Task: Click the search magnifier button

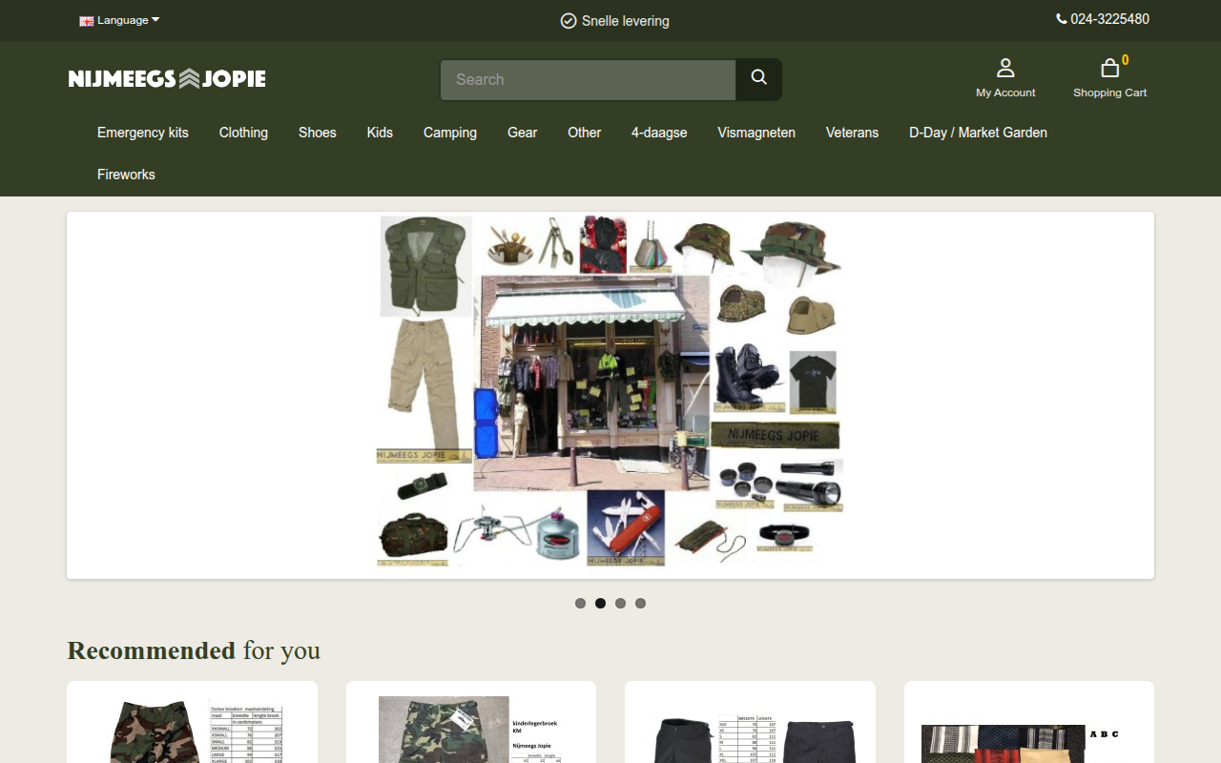Action: click(758, 79)
